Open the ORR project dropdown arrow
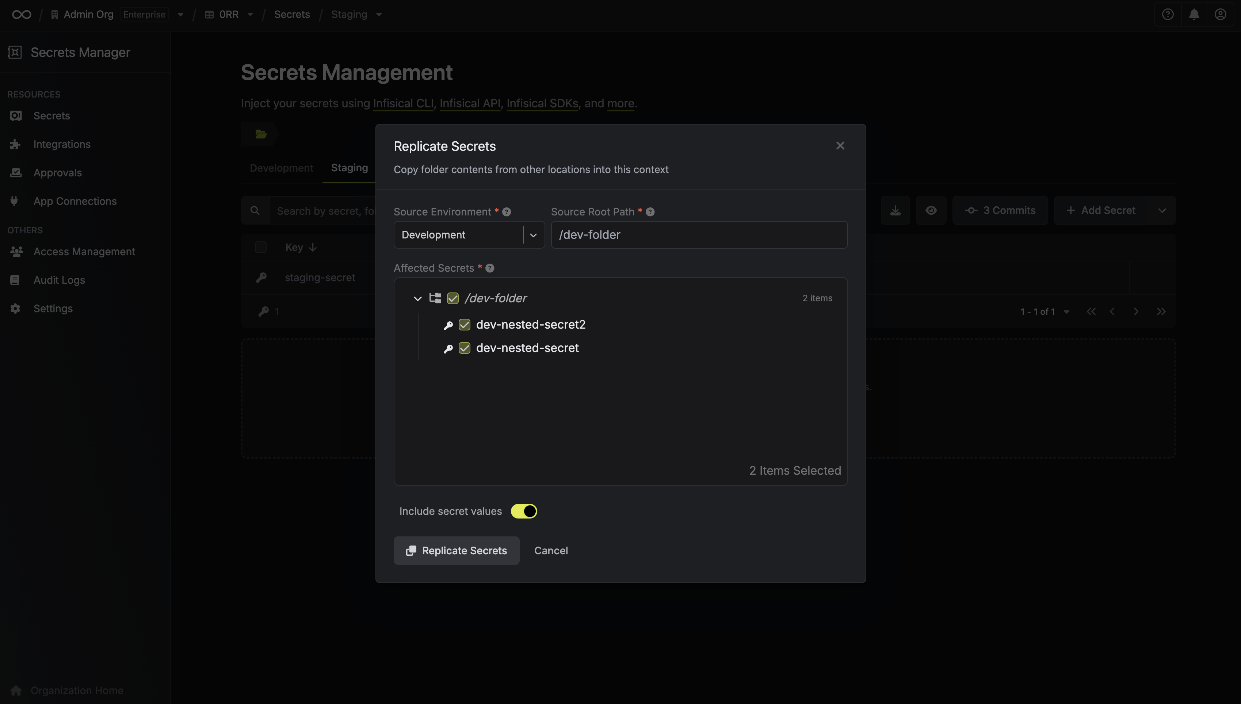The width and height of the screenshot is (1241, 704). tap(251, 15)
